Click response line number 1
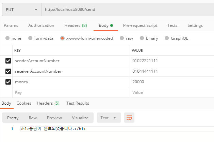 point(12,129)
